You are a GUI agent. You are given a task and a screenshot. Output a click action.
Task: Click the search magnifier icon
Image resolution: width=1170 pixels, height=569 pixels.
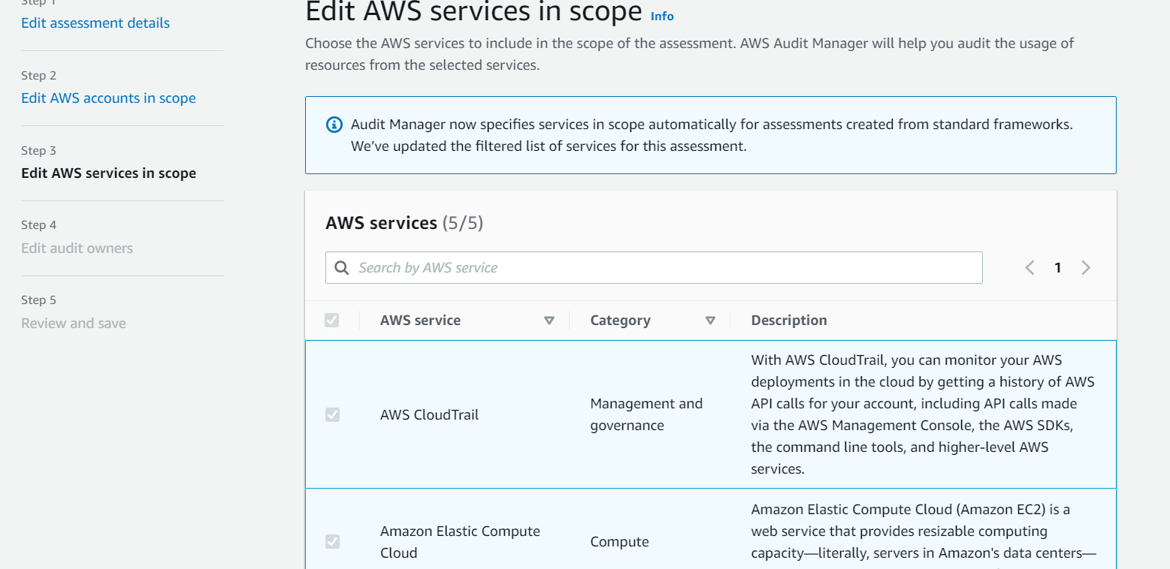[x=341, y=268]
